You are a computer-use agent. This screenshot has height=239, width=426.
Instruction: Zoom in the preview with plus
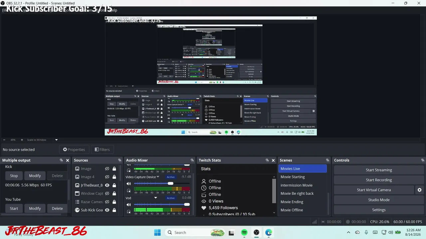[x=22, y=140]
